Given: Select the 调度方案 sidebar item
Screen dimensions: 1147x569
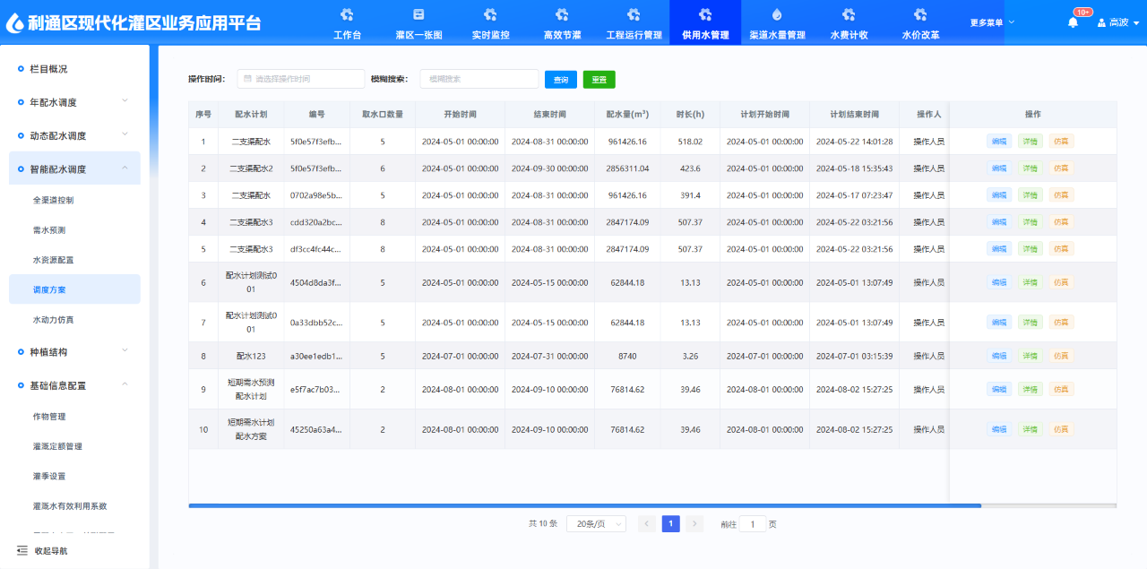Looking at the screenshot, I should tap(74, 289).
